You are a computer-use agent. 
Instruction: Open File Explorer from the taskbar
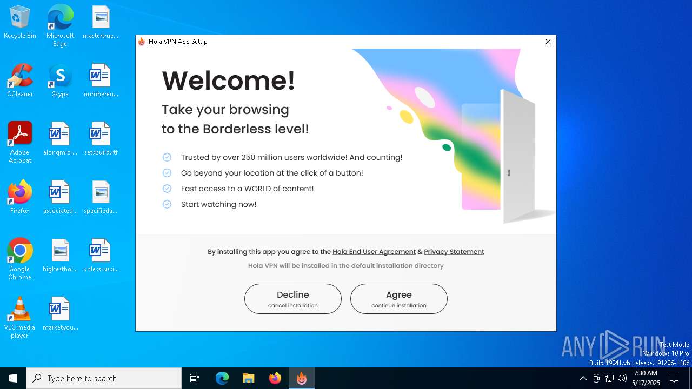pyautogui.click(x=249, y=378)
